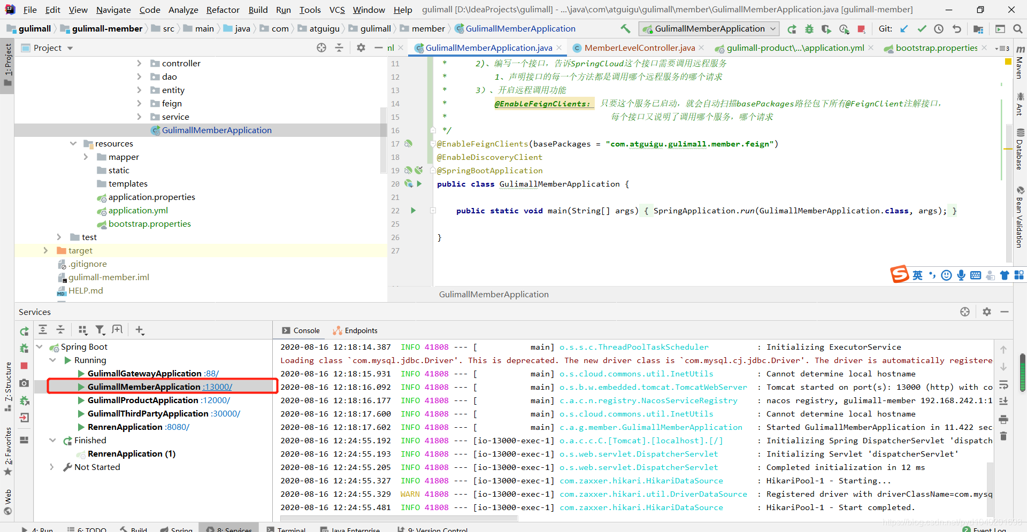Toggle soft-wrap in console
The height and width of the screenshot is (532, 1027).
click(1003, 384)
